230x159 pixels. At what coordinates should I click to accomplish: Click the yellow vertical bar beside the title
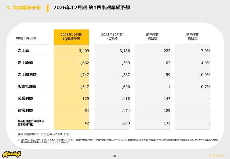coord(48,8)
